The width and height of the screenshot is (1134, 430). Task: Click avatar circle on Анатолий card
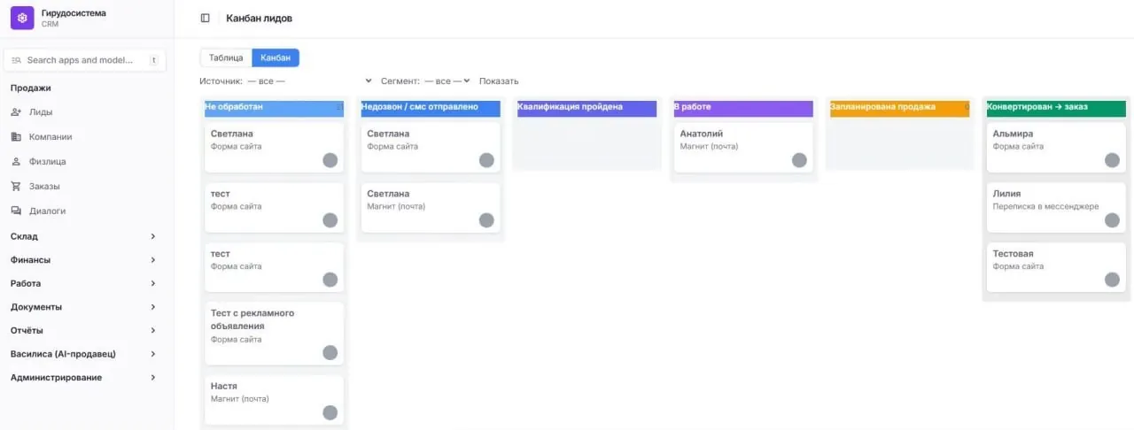[799, 160]
